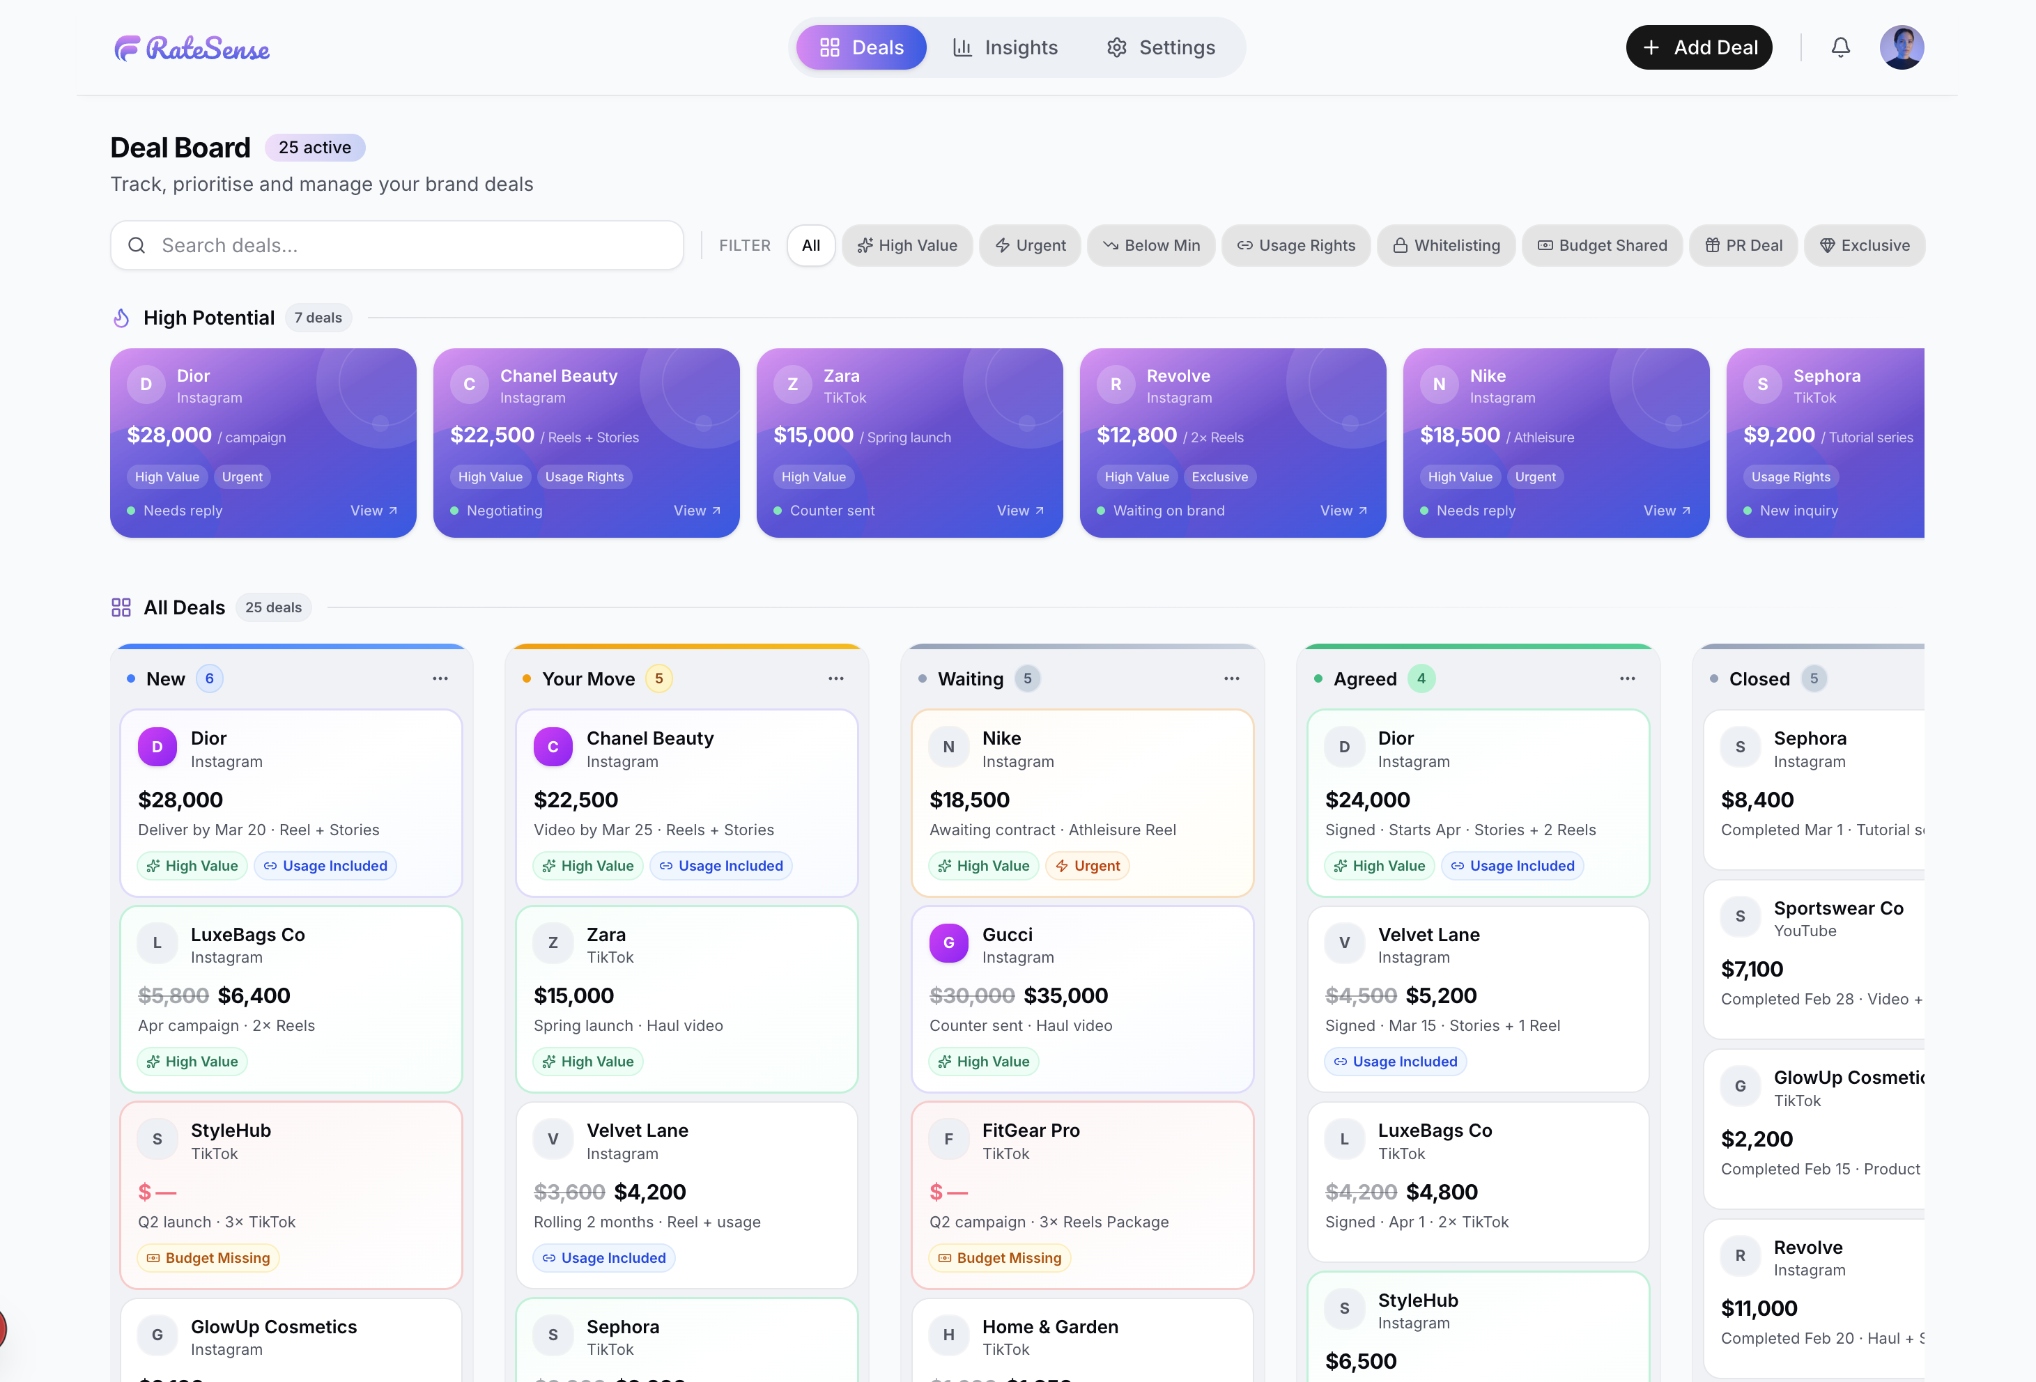Open the ellipsis menu for the Waiting column

1231,678
